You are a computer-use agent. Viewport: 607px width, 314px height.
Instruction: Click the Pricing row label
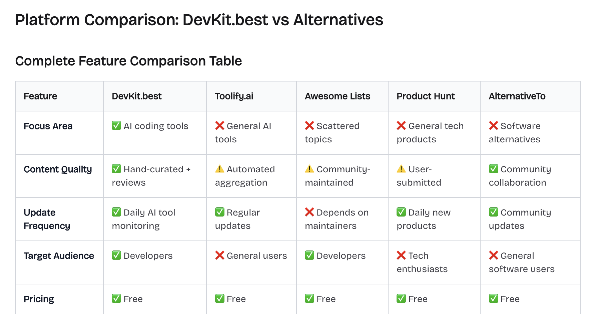click(39, 299)
